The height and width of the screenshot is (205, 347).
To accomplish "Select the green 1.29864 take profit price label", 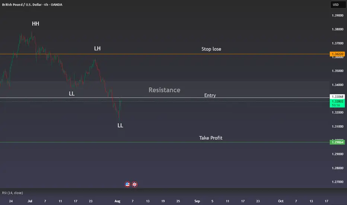I will 337,142.
